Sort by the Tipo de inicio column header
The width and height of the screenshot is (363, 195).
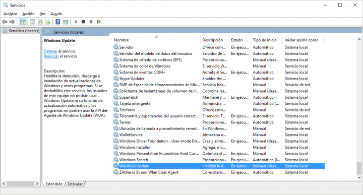267,40
